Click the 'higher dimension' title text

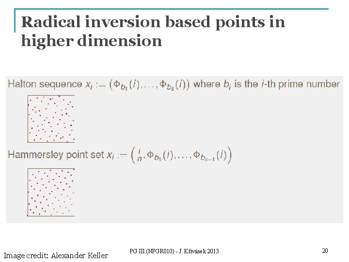pyautogui.click(x=92, y=41)
